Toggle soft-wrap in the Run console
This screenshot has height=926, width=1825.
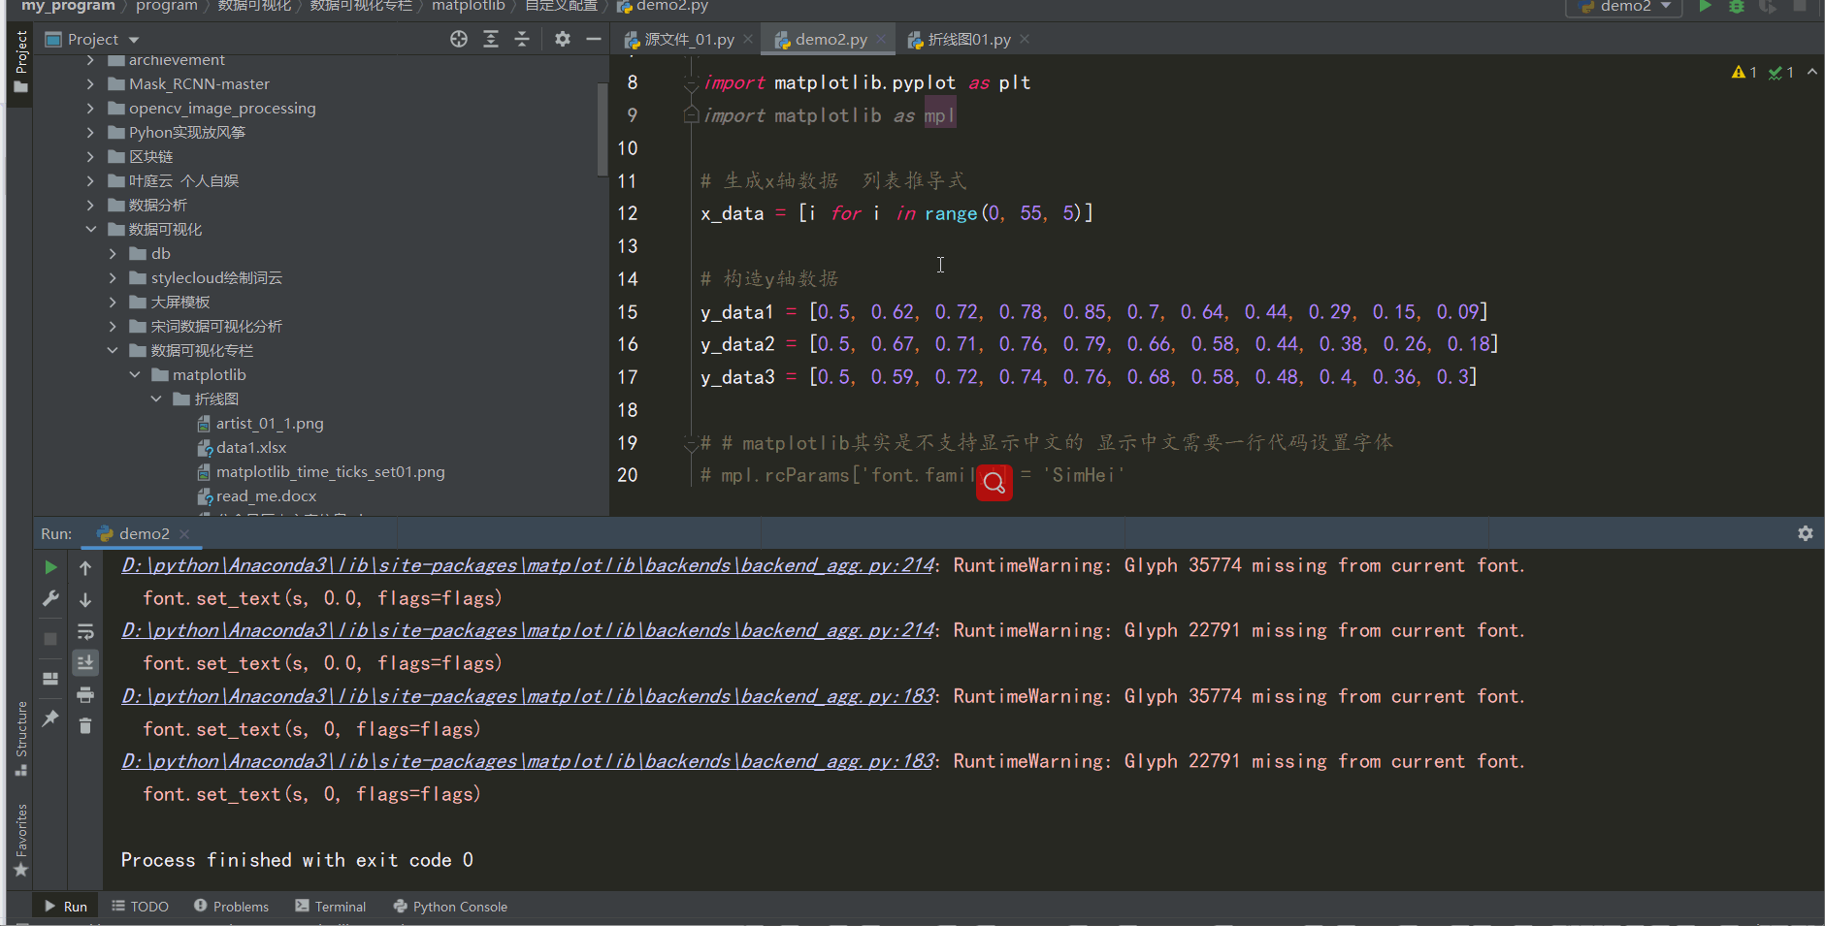click(x=85, y=632)
